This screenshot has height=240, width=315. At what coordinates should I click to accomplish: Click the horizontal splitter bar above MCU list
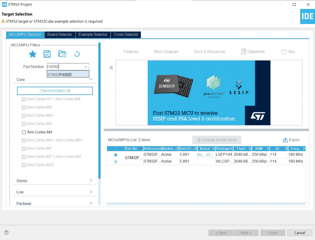206,130
